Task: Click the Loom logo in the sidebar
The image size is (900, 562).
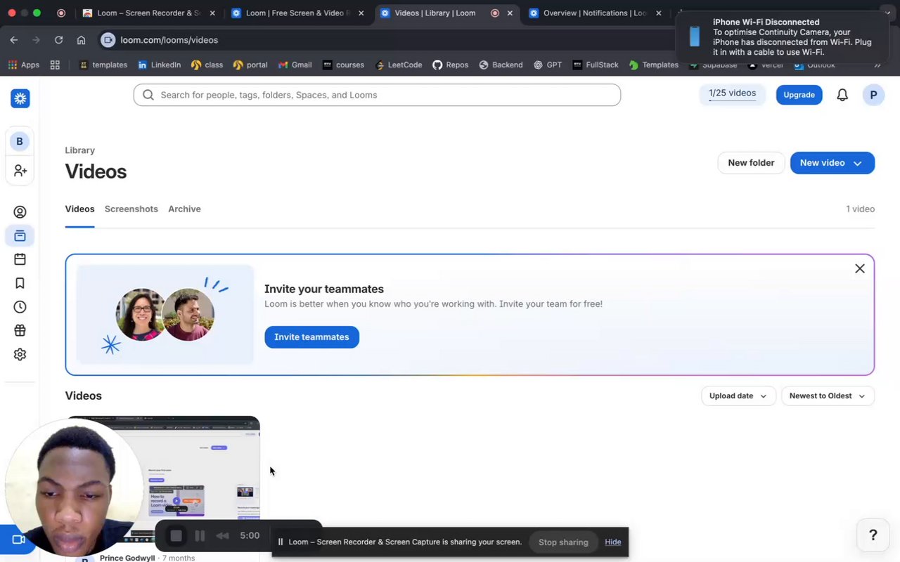Action: point(20,99)
